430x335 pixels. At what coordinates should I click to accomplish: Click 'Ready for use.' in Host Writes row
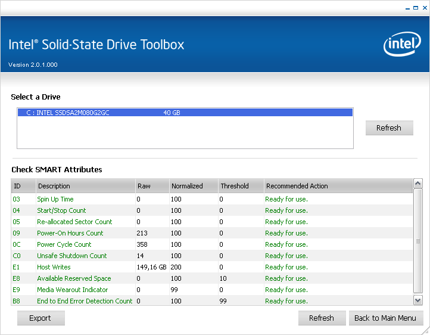[286, 267]
